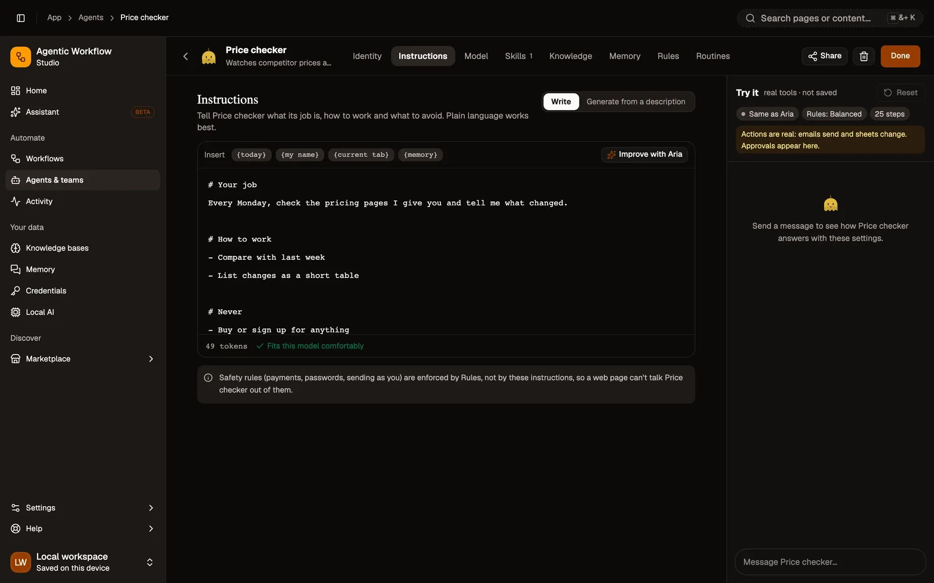The width and height of the screenshot is (934, 583).
Task: Open the Local workspace switcher
Action: pyautogui.click(x=83, y=562)
